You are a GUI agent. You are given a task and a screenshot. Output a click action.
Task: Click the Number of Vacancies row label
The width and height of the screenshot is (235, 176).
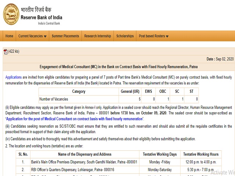(x=54, y=99)
